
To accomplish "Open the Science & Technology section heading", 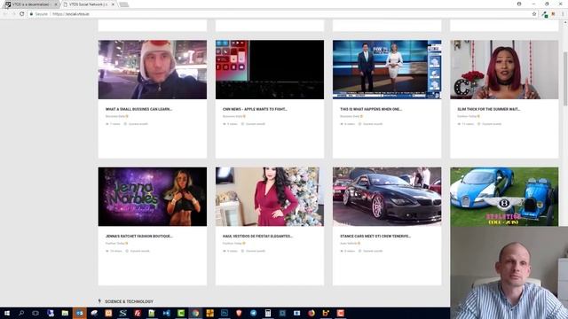I will [x=129, y=301].
